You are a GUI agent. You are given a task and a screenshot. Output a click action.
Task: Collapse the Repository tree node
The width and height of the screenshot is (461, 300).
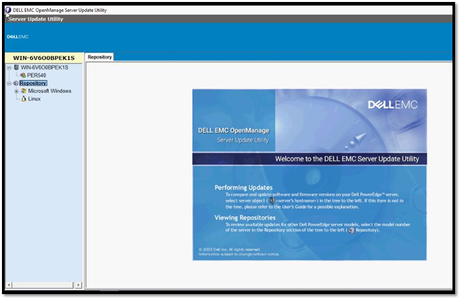coord(9,84)
